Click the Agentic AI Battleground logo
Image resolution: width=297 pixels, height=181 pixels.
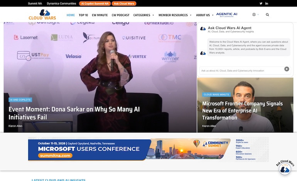[227, 15]
